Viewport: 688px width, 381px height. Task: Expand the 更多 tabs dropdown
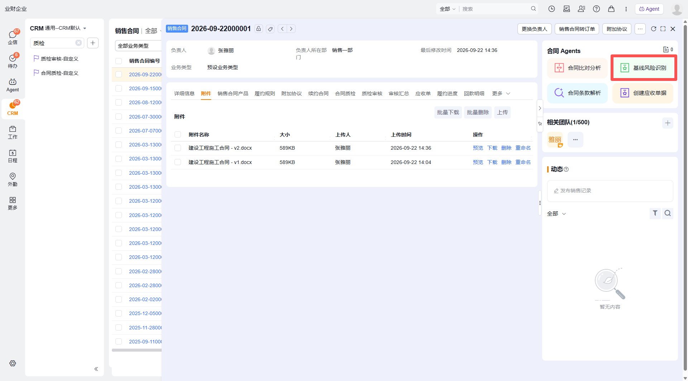(501, 93)
